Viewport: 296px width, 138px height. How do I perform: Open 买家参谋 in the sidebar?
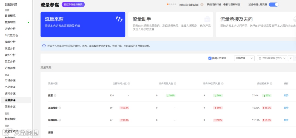[x=10, y=107]
